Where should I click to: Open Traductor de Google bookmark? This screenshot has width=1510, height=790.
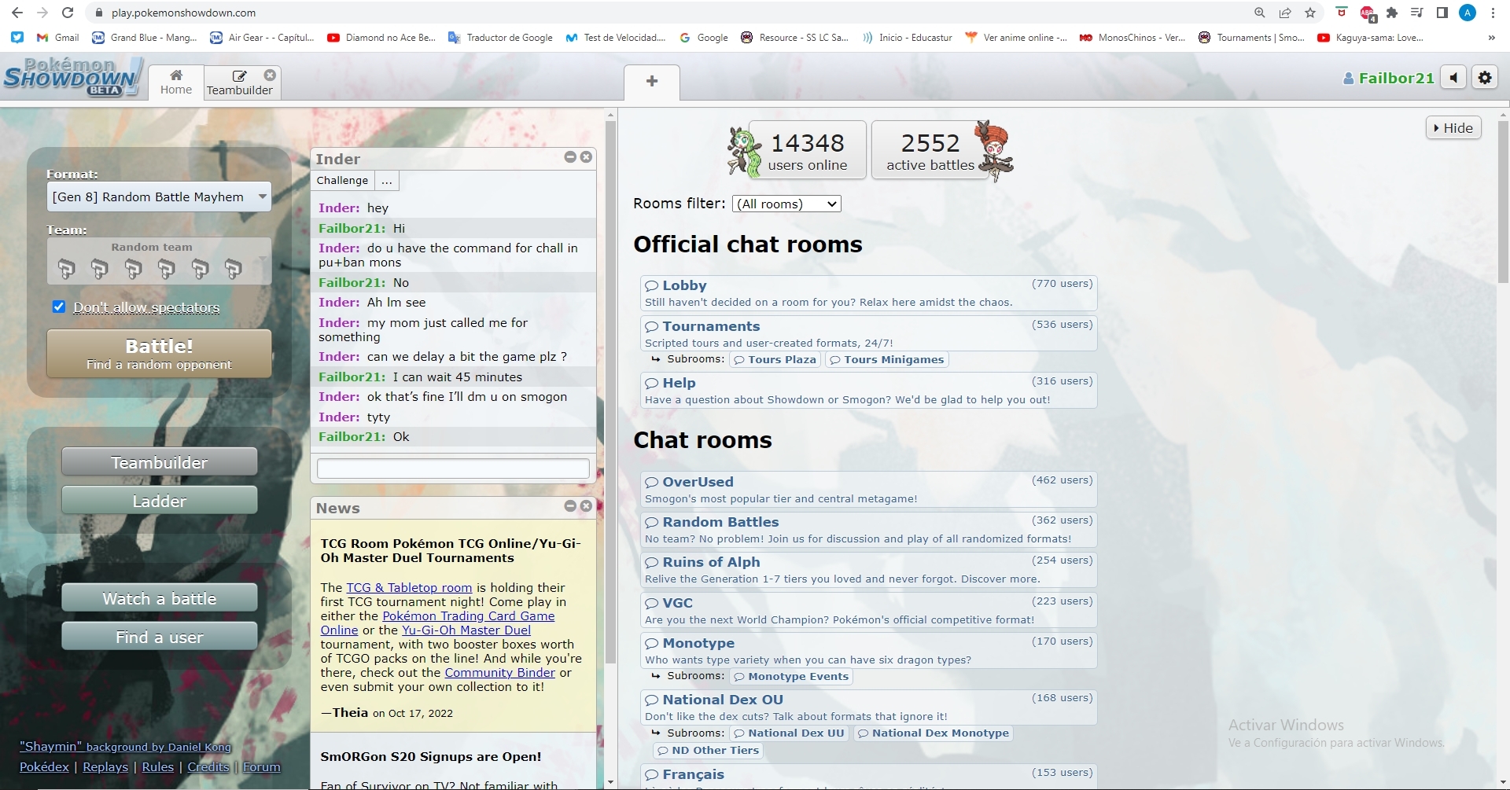500,37
